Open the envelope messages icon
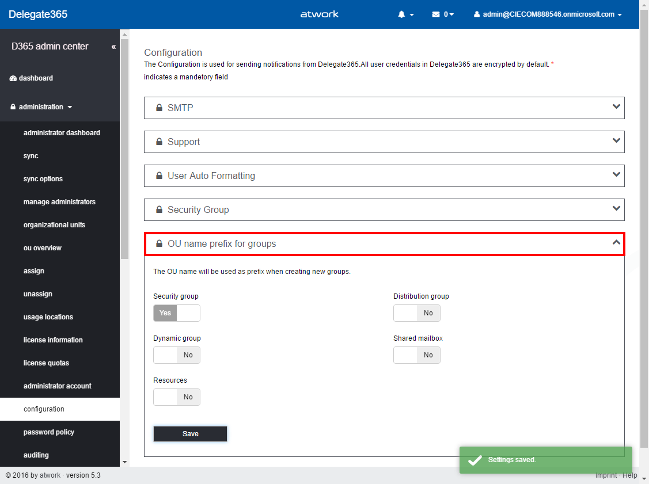The image size is (649, 484). coord(436,14)
